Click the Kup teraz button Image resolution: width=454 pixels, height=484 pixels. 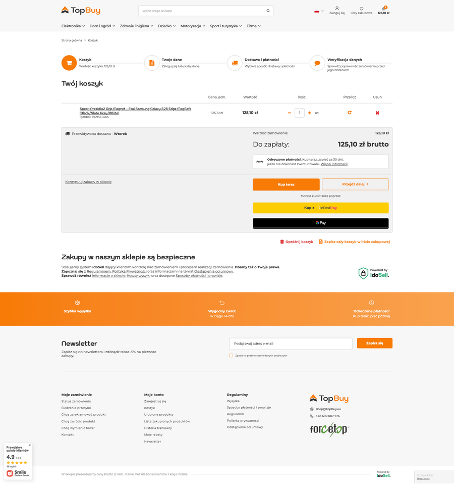pos(286,184)
